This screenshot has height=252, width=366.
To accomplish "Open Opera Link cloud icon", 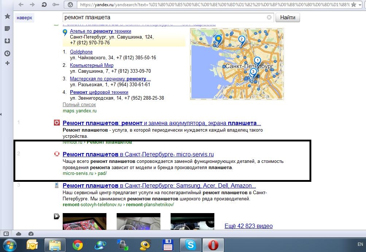I will [19, 234].
